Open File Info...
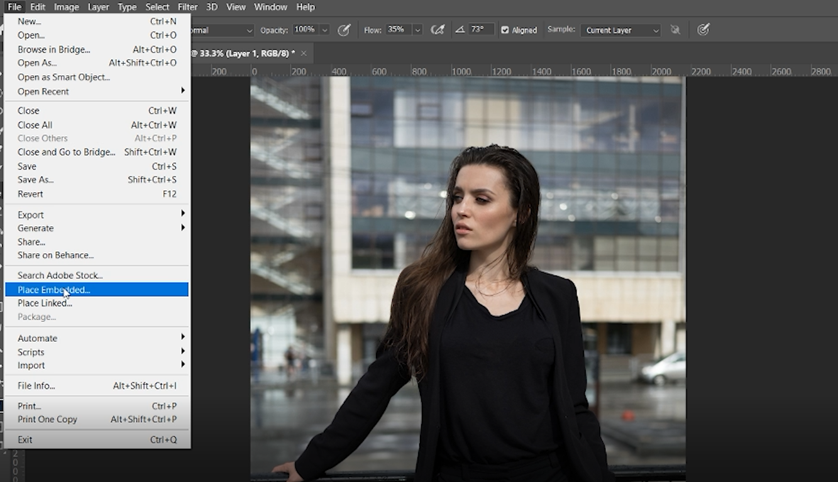Screen dimensions: 838x482 [97, 386]
